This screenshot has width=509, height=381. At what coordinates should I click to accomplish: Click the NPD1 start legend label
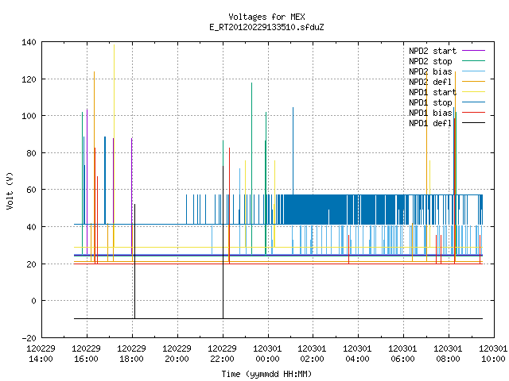(433, 92)
